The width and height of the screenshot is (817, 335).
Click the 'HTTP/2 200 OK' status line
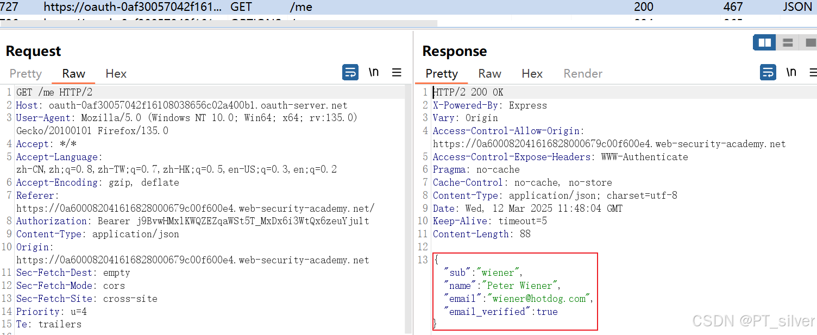[468, 92]
